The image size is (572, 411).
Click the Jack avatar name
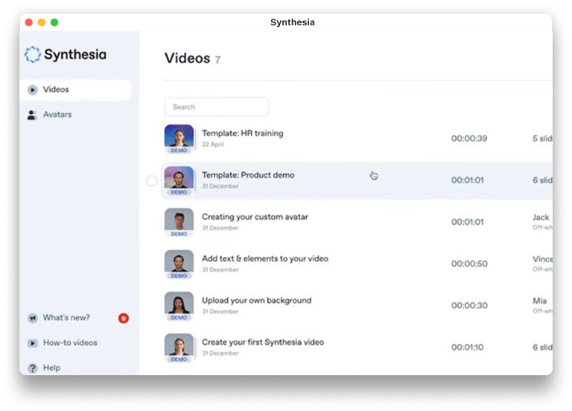(541, 217)
